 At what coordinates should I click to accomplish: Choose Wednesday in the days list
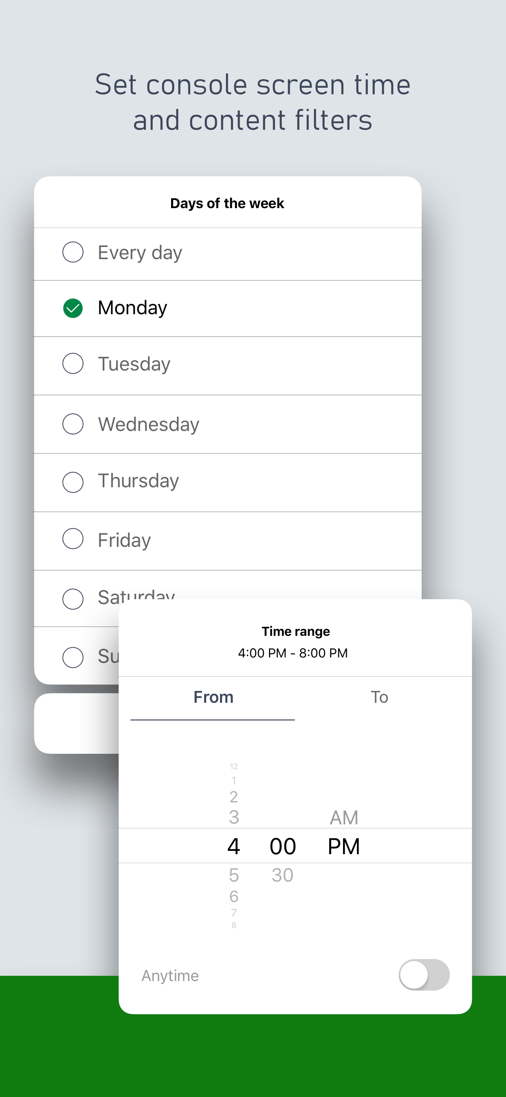pyautogui.click(x=148, y=424)
